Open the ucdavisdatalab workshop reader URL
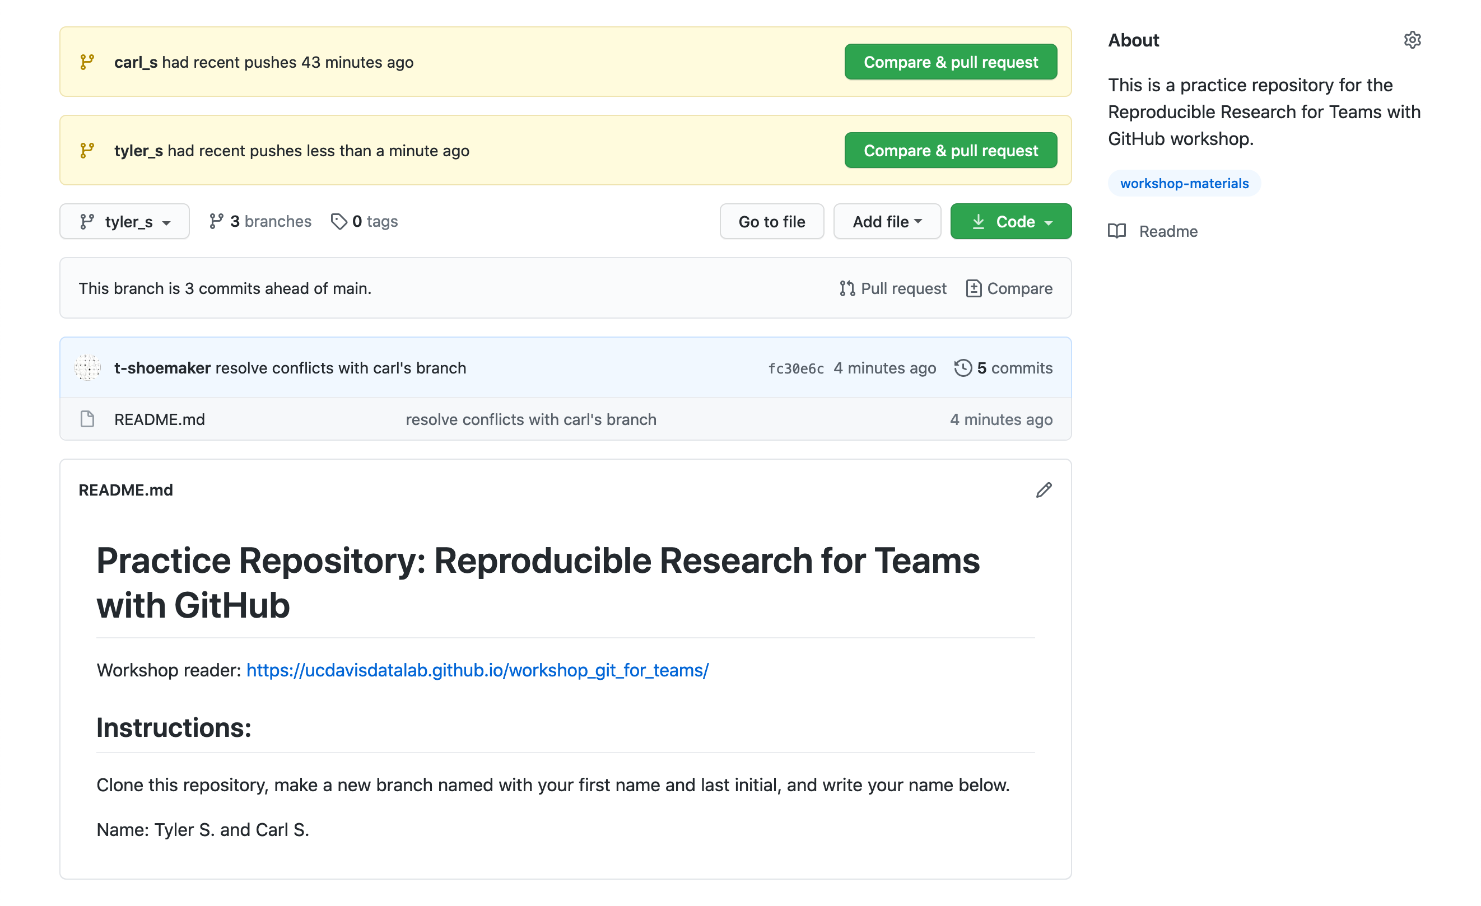 (478, 670)
